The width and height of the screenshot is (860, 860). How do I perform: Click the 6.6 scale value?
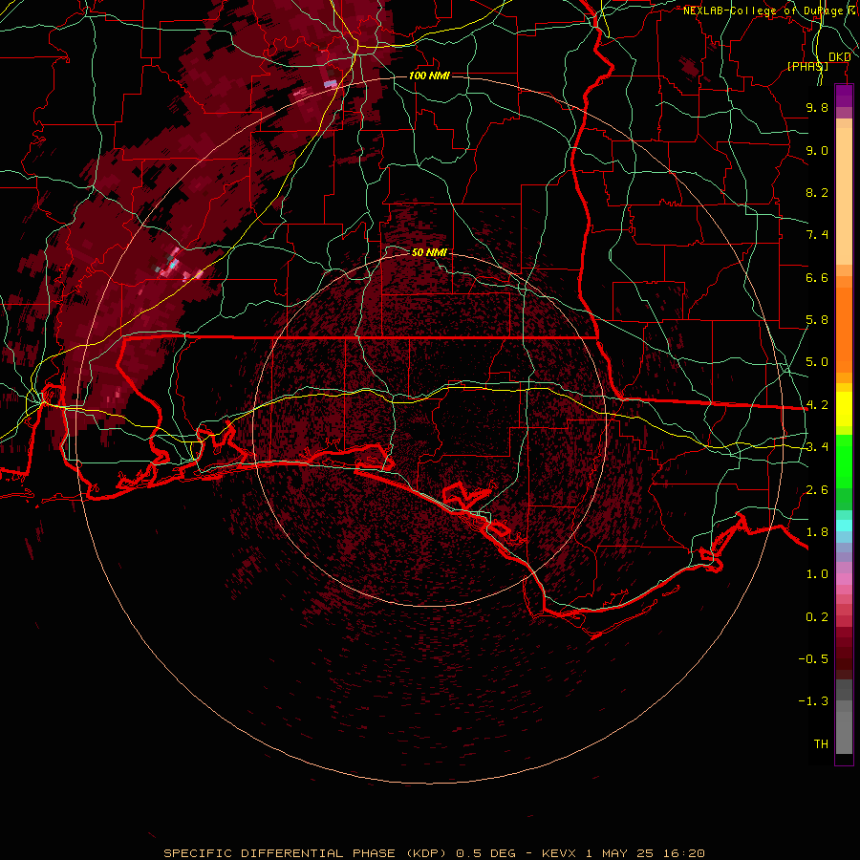click(817, 277)
